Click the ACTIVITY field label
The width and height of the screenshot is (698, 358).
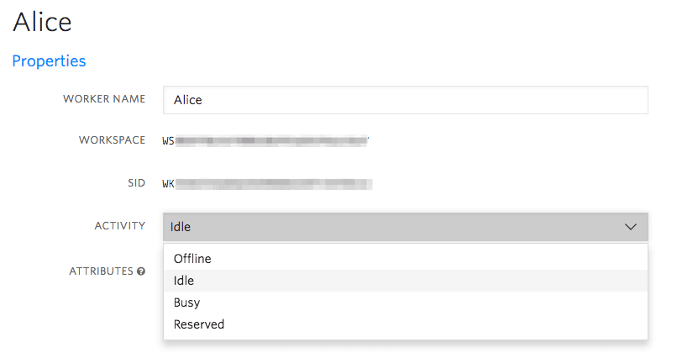click(x=119, y=226)
